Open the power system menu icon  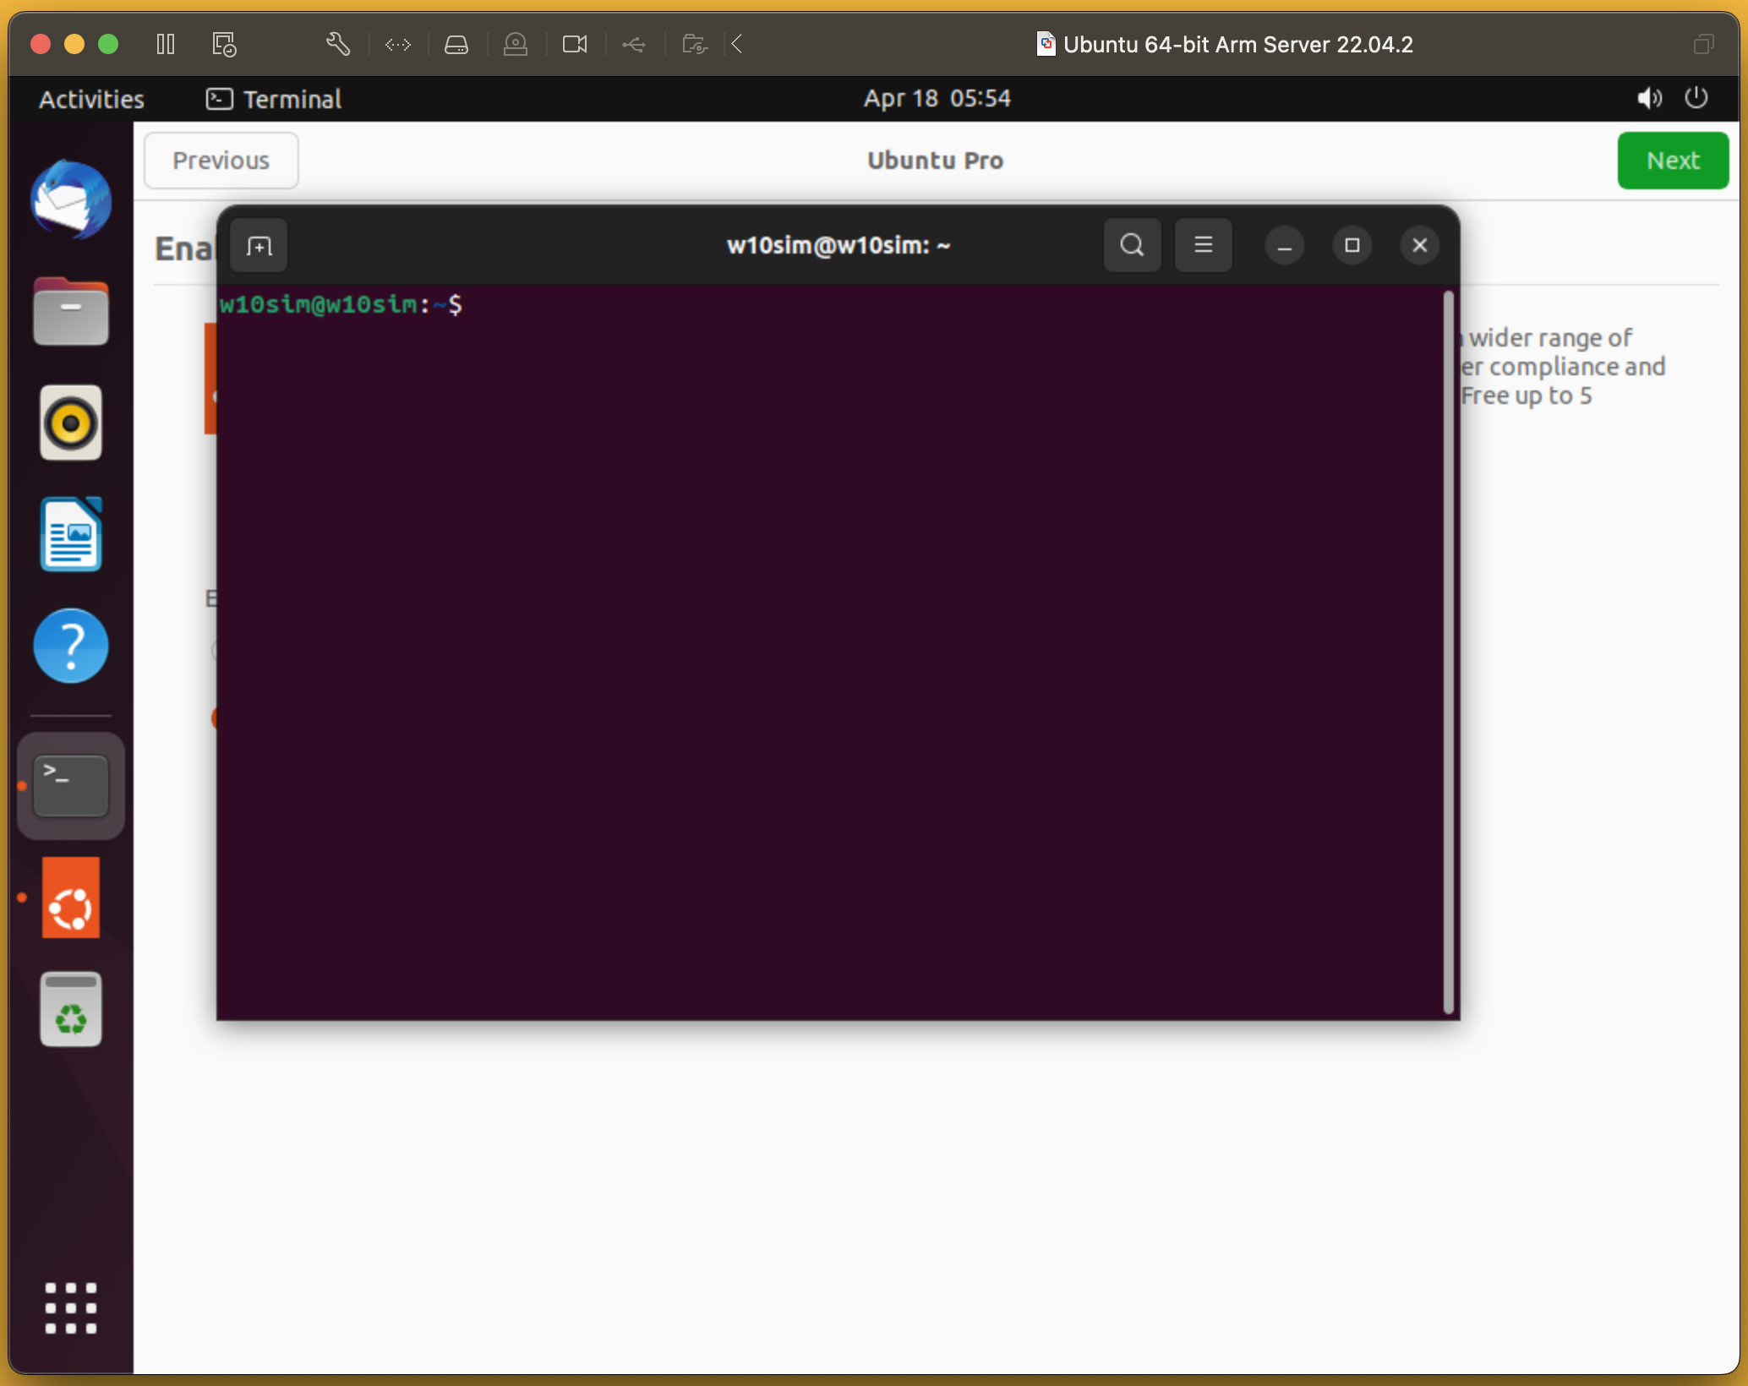1696,98
